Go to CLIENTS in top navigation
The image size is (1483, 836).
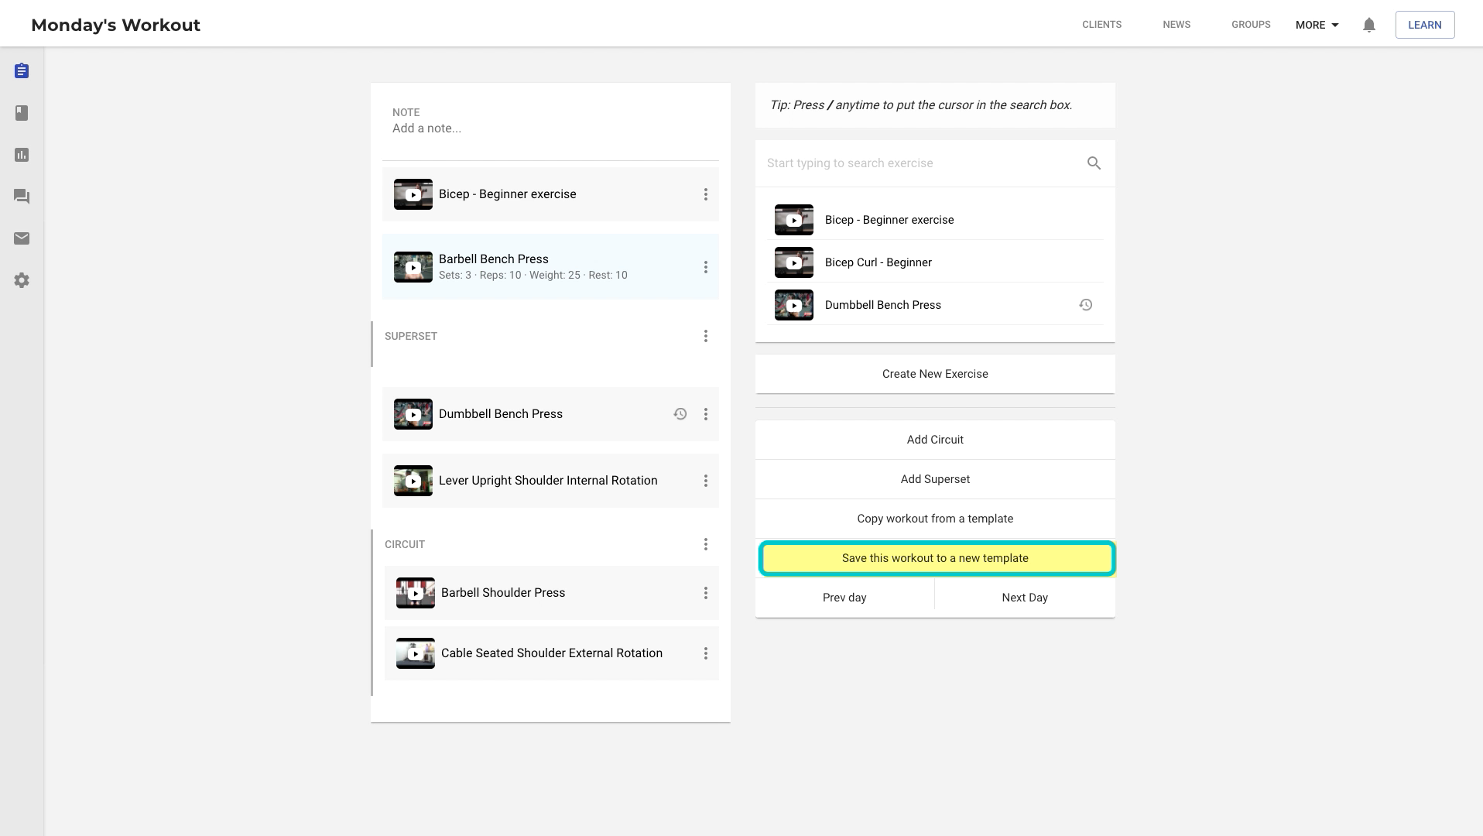[x=1101, y=25]
